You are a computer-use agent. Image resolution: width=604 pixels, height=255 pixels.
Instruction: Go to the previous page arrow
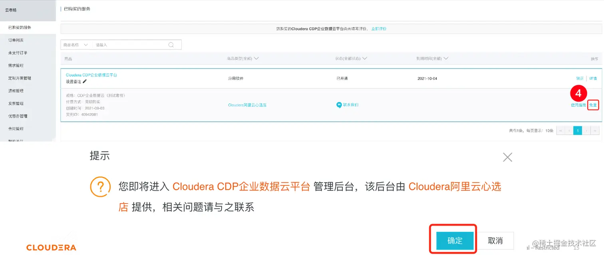[x=569, y=131]
